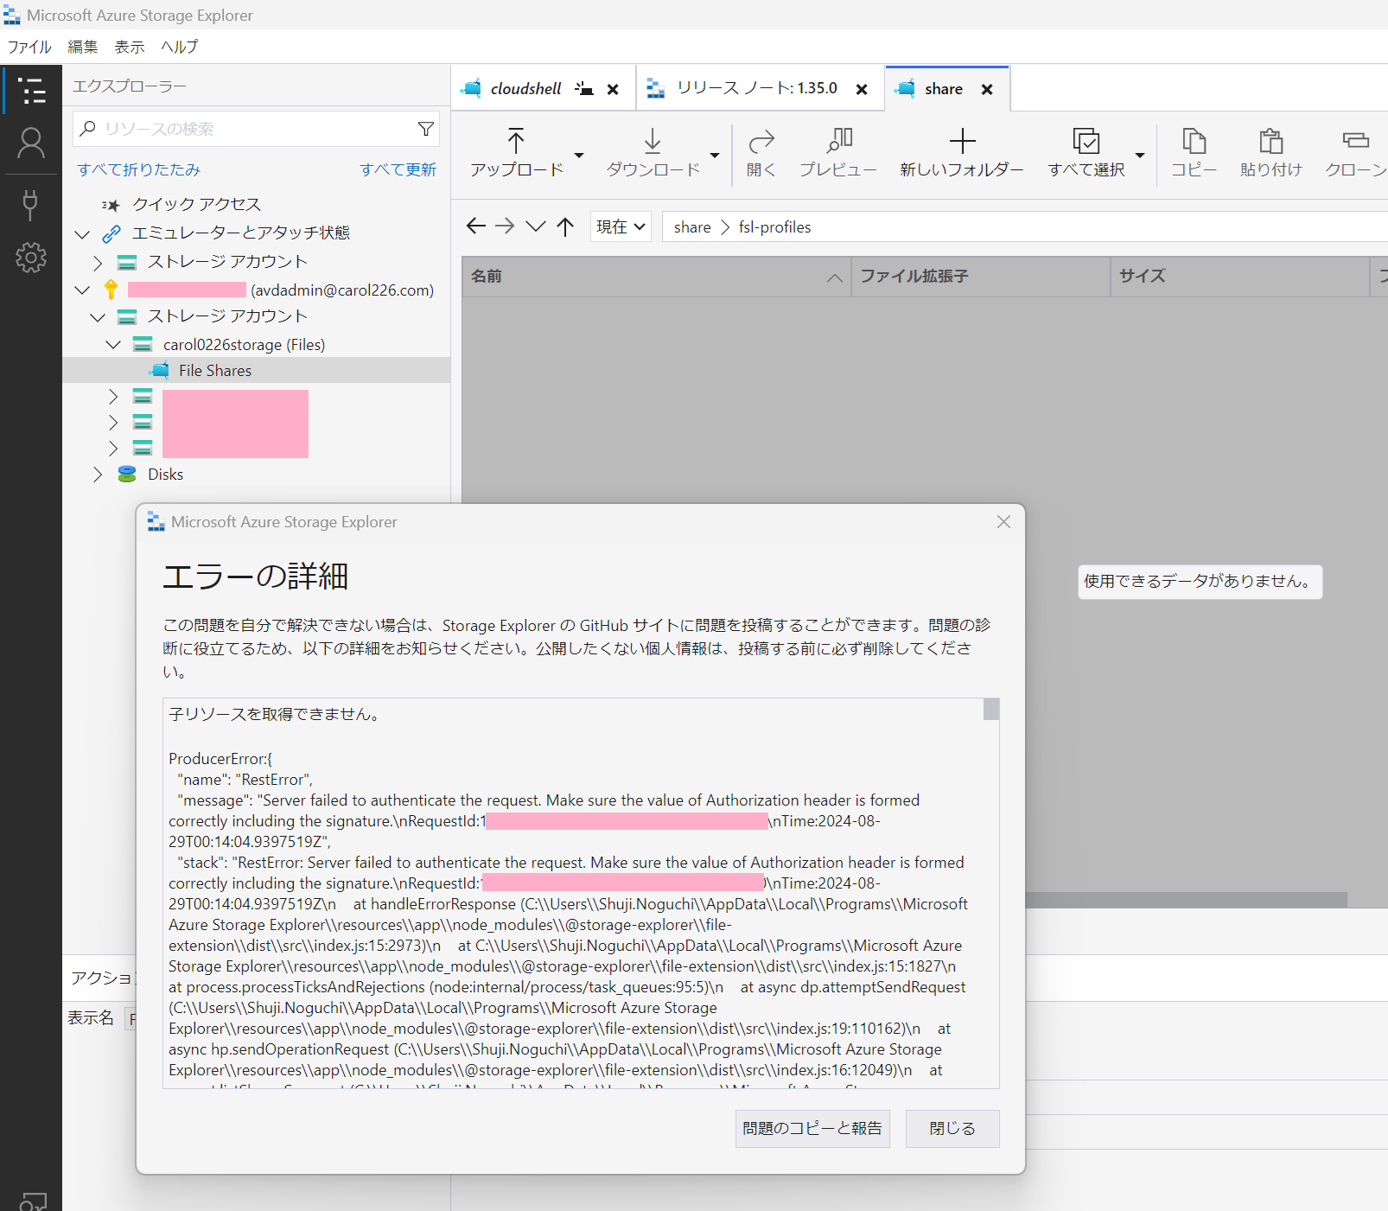This screenshot has width=1388, height=1211.
Task: Open the Account Management panel icon
Action: [x=31, y=143]
